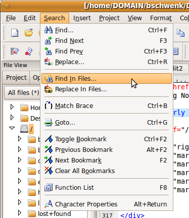Screen dimensions: 189x218
Task: Click the Find binoculars icon in menu
Action: coord(49,30)
